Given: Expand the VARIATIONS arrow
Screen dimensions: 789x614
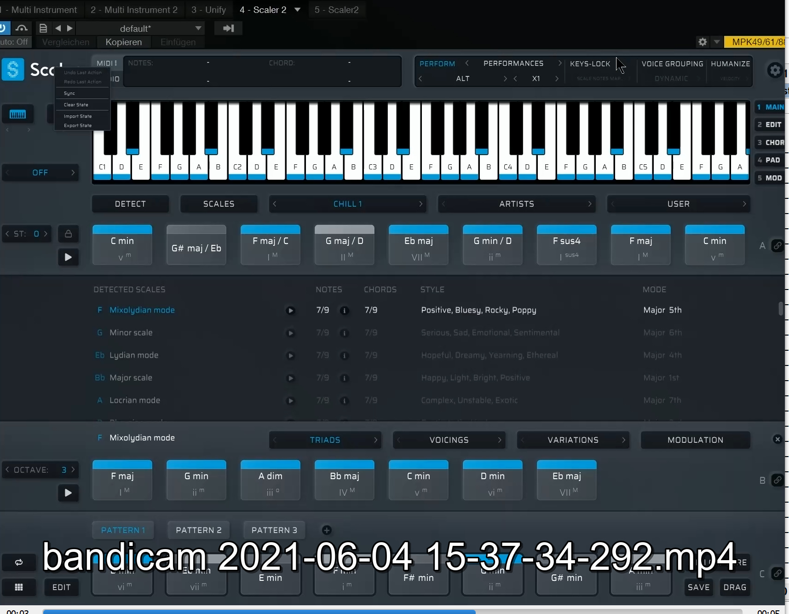Looking at the screenshot, I should [623, 440].
